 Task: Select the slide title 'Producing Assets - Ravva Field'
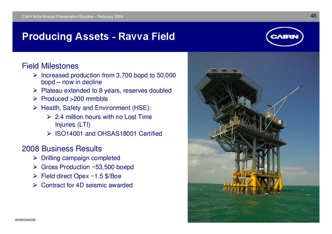[x=98, y=36]
